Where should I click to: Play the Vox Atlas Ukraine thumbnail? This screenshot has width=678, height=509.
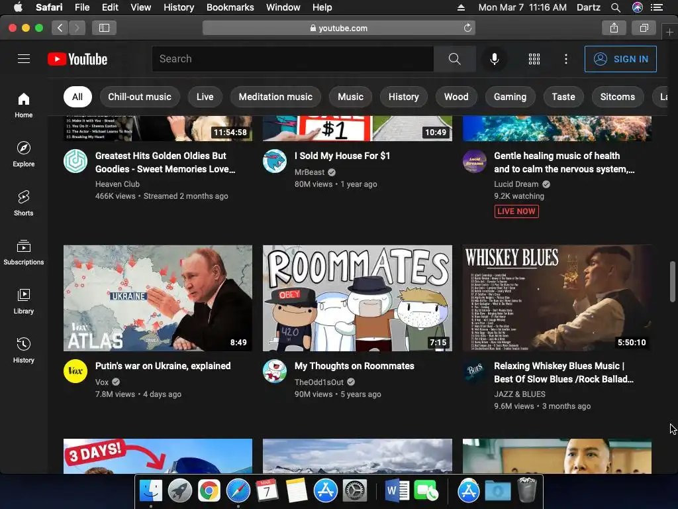tap(158, 298)
